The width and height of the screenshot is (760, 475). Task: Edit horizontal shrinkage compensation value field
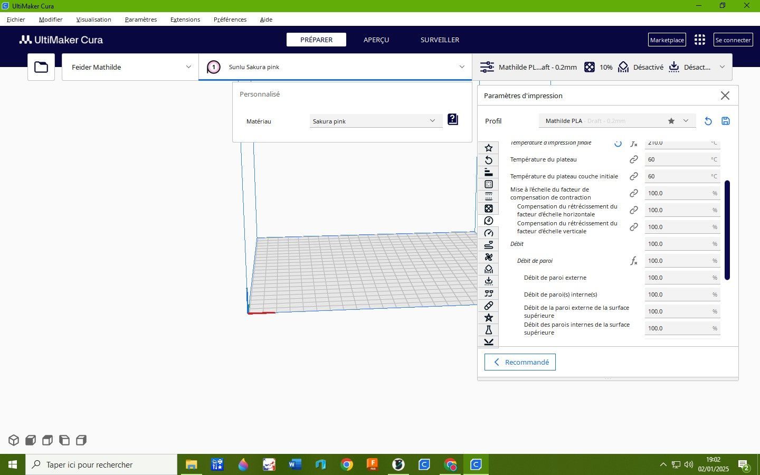coord(682,210)
